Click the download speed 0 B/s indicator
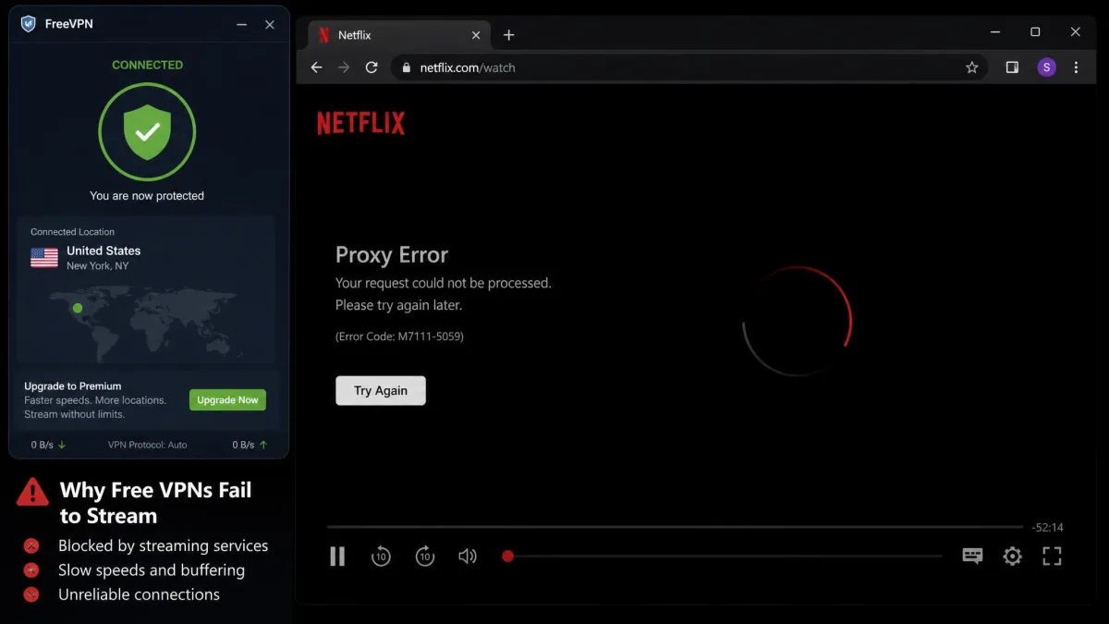The height and width of the screenshot is (624, 1109). [48, 445]
